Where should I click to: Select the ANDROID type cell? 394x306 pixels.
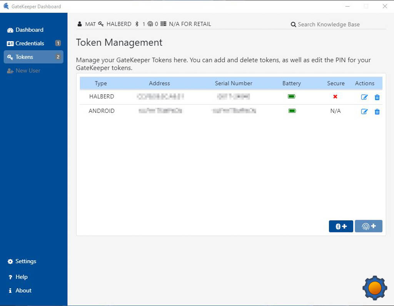[102, 111]
